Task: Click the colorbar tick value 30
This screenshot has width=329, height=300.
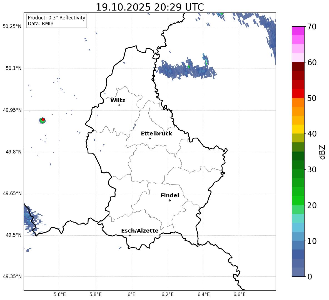Action: (x=312, y=170)
